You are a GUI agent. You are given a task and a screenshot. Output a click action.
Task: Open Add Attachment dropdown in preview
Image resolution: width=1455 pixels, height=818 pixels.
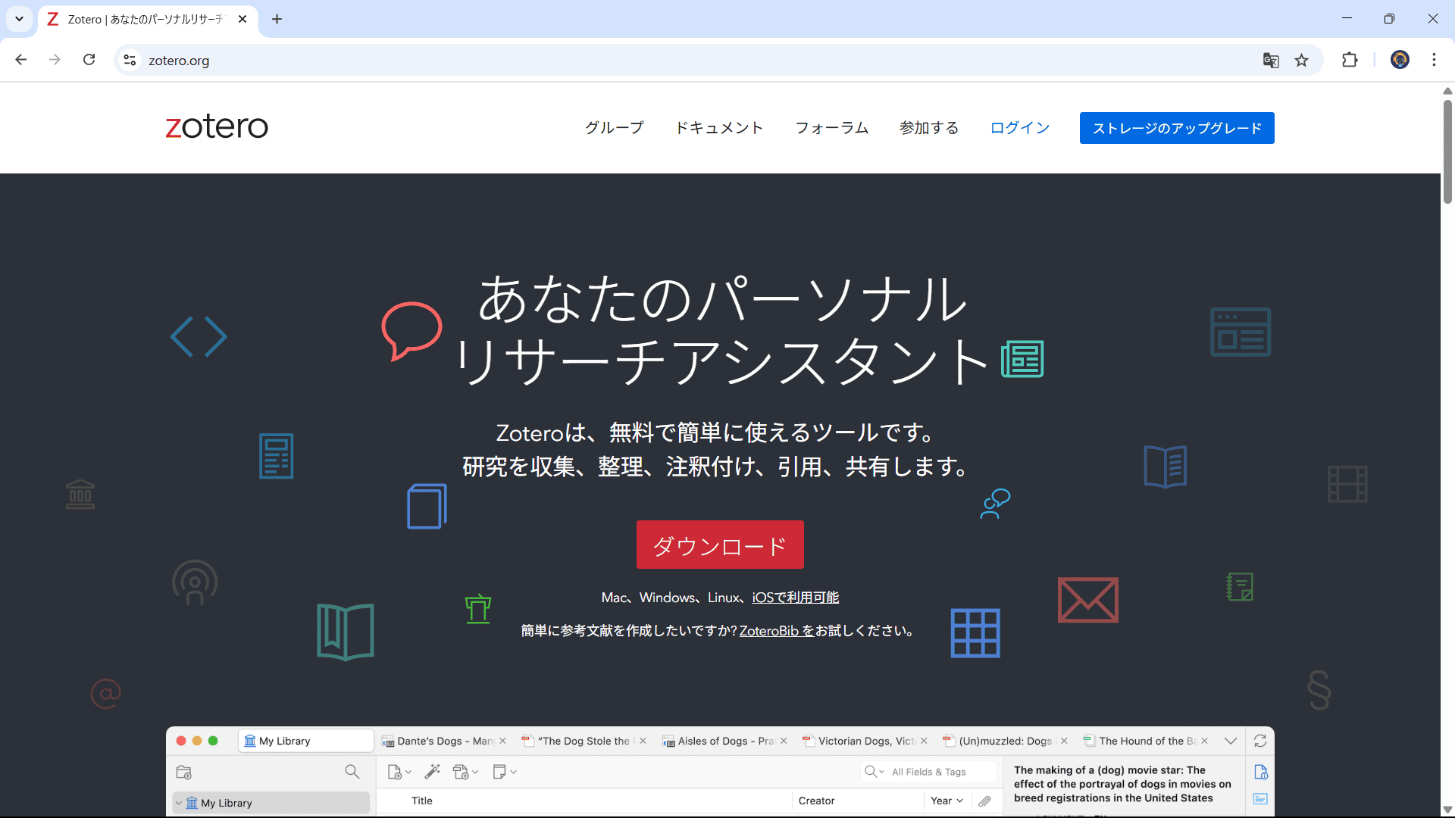pos(465,772)
